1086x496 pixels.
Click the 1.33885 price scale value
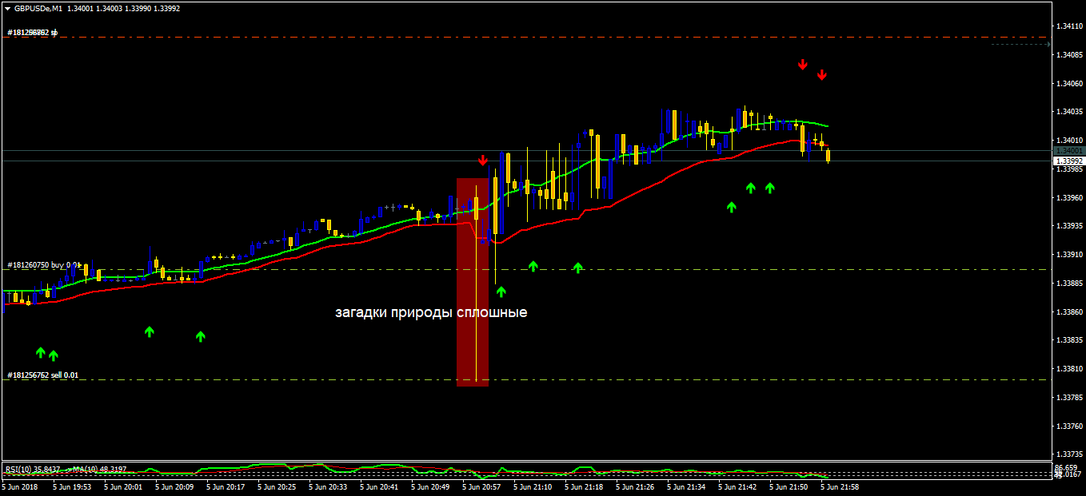[1069, 284]
